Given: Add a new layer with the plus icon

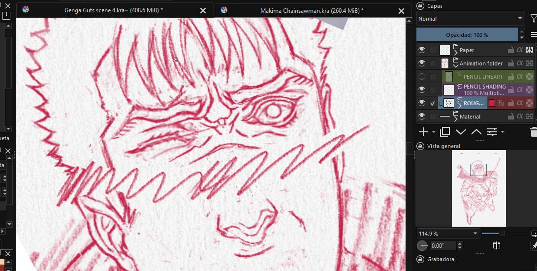Looking at the screenshot, I should click(423, 132).
